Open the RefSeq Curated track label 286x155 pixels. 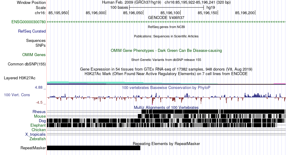tap(32, 31)
